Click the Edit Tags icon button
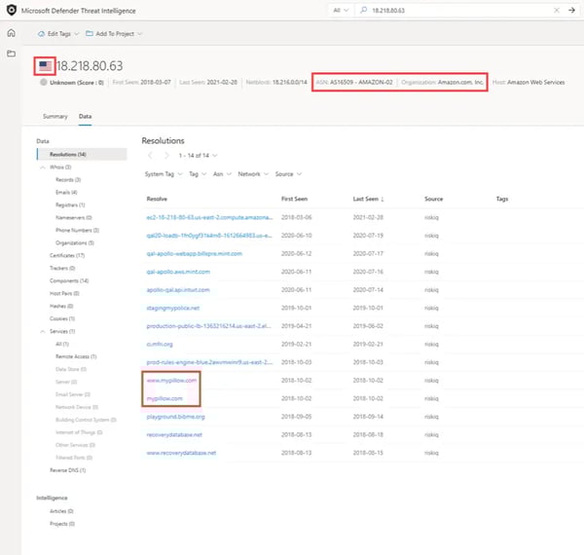584x555 pixels. click(x=58, y=33)
